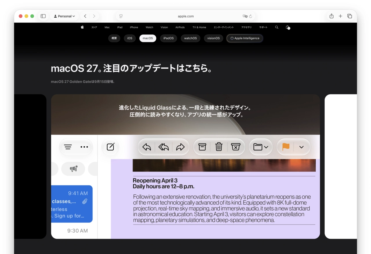The width and height of the screenshot is (371, 254).
Task: Open the Mac navigation item
Action: 107,27
